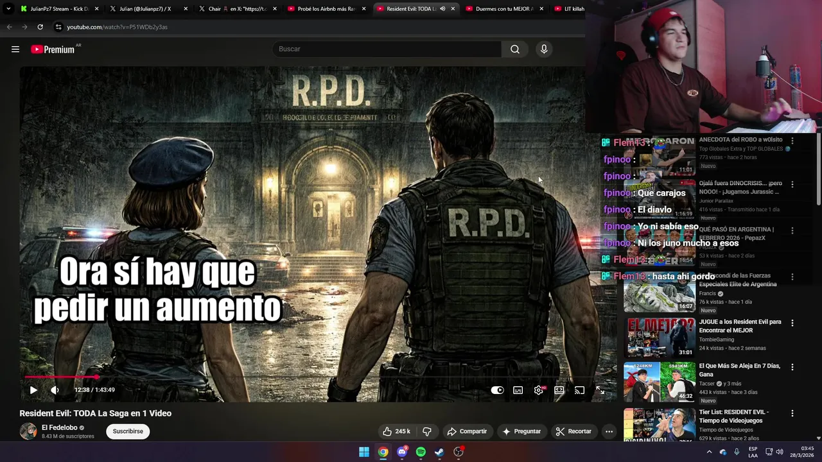Mute audio icon on Resident Evil tab
The image size is (822, 462).
click(442, 9)
